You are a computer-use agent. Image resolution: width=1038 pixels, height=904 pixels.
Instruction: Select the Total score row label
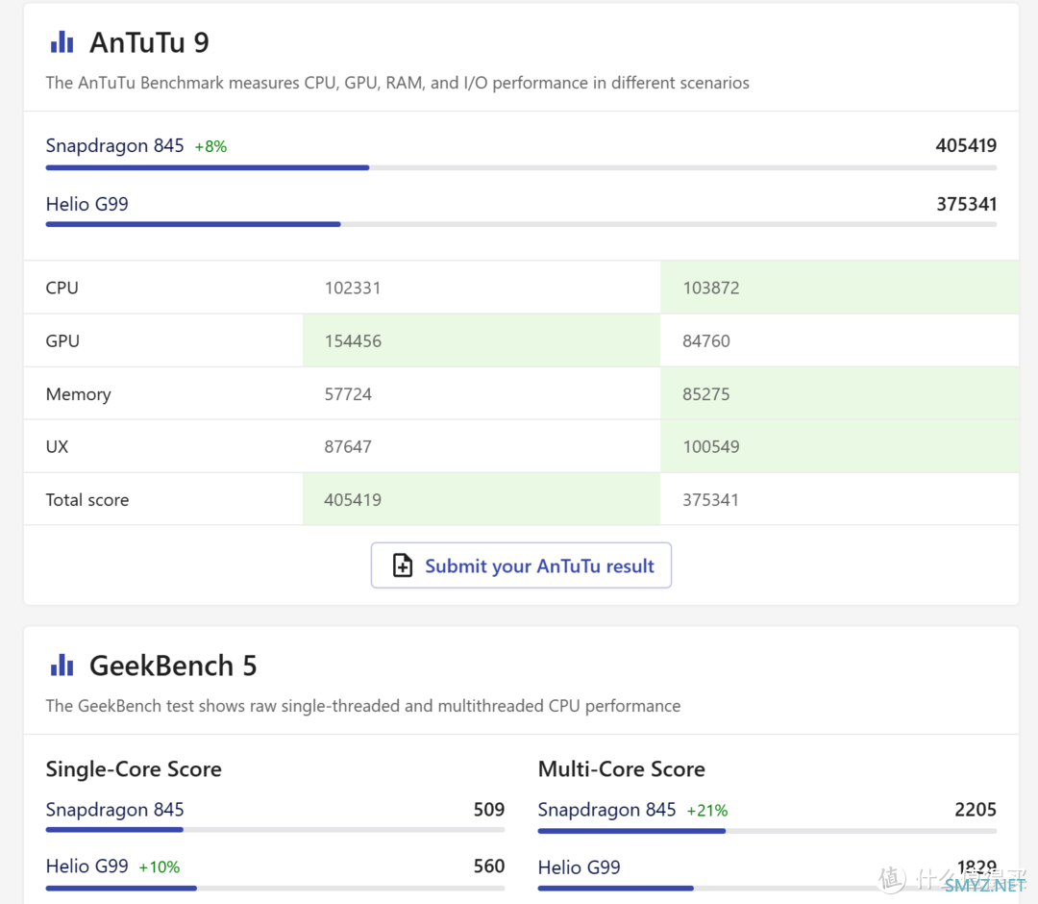(x=87, y=500)
